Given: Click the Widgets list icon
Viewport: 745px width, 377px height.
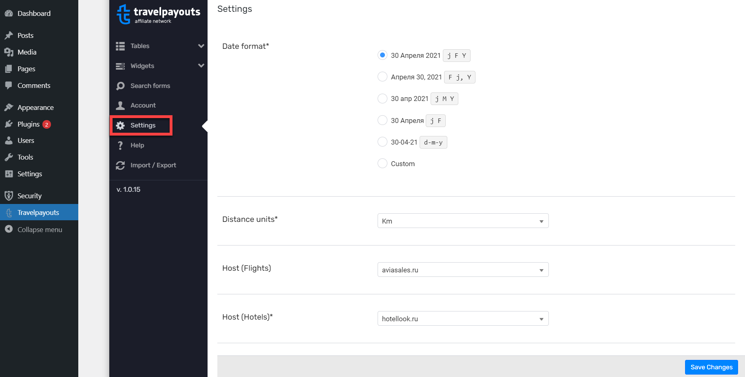Looking at the screenshot, I should [120, 66].
